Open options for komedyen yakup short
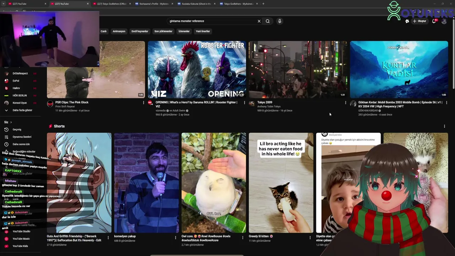Image resolution: width=455 pixels, height=256 pixels. tap(176, 238)
